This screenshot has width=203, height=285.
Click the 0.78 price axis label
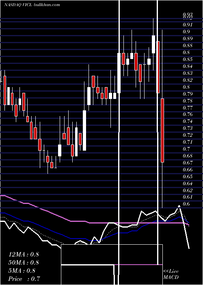[x=188, y=101]
